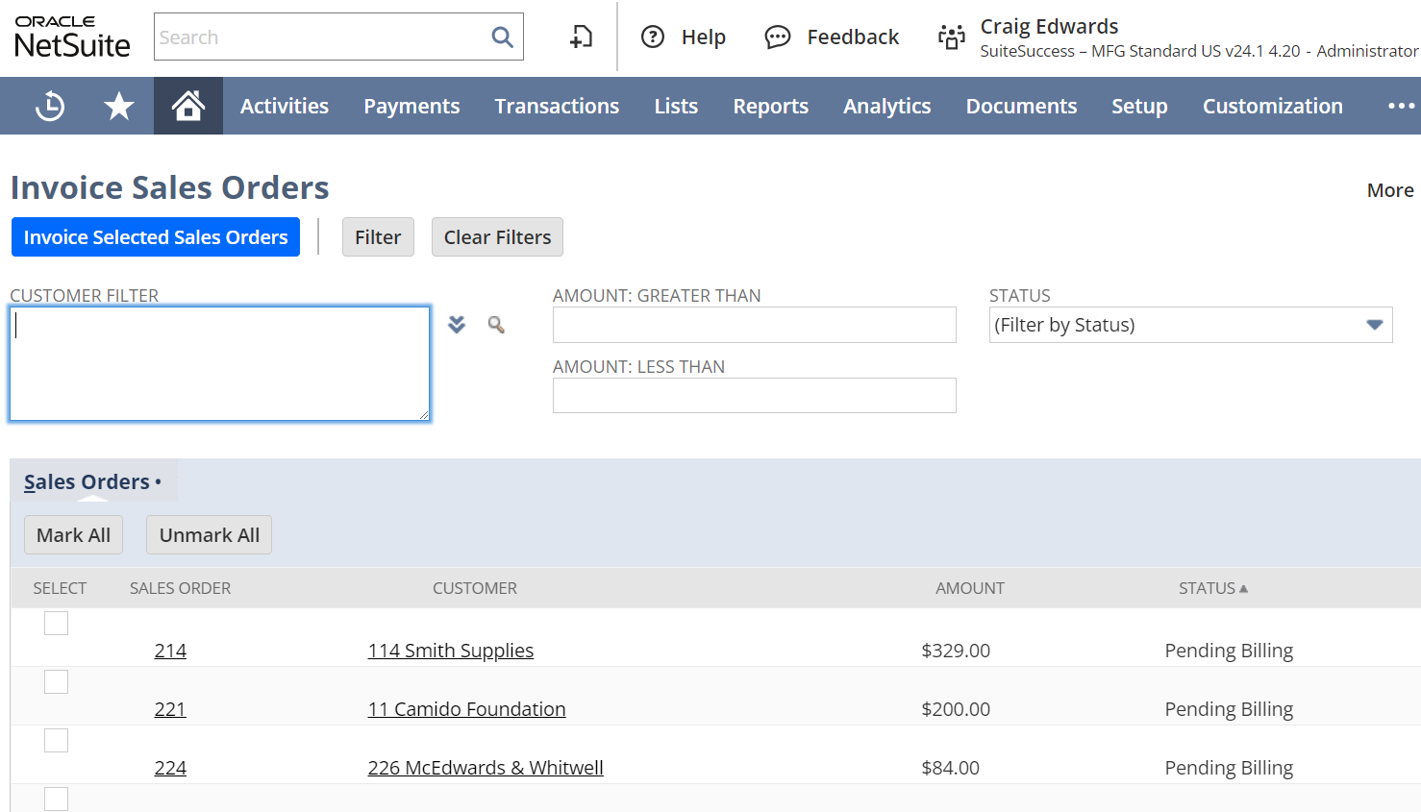Open the Payments menu
1421x812 pixels.
point(411,106)
